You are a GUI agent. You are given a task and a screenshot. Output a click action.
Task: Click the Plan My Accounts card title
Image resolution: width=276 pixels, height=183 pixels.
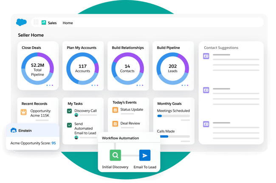[x=82, y=48]
